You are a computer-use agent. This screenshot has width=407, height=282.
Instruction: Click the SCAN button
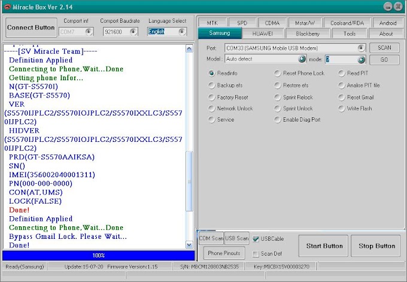pyautogui.click(x=384, y=48)
